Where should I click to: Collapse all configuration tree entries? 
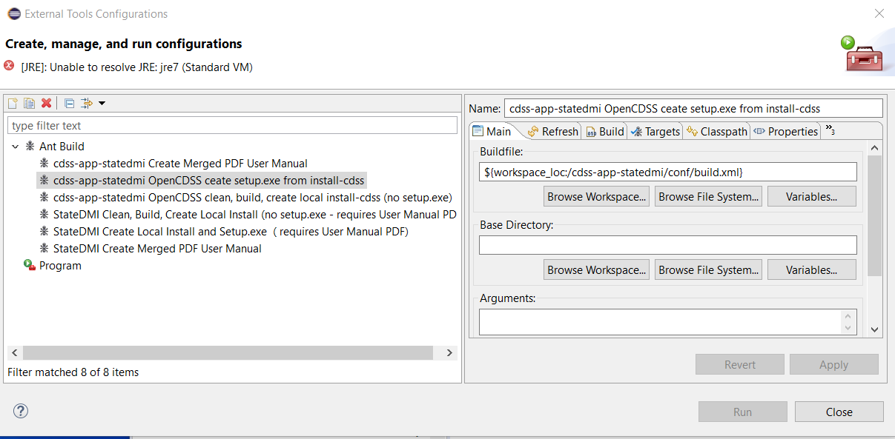[68, 102]
